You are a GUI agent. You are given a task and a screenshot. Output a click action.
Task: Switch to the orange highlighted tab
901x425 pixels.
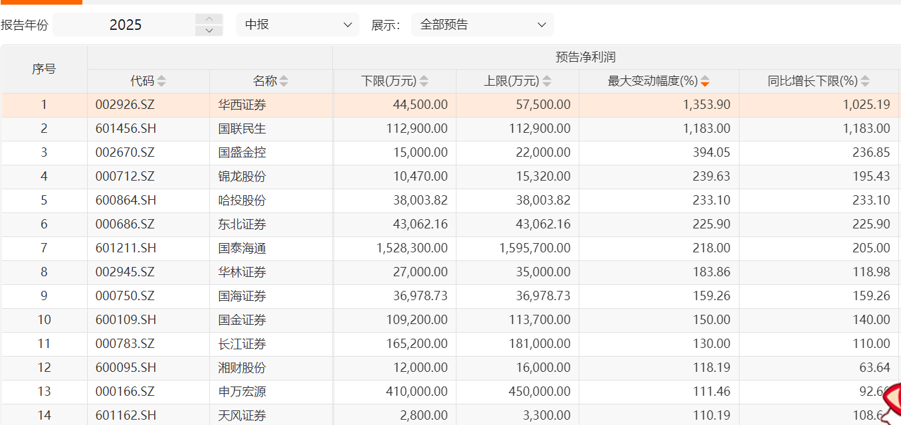coord(41,3)
